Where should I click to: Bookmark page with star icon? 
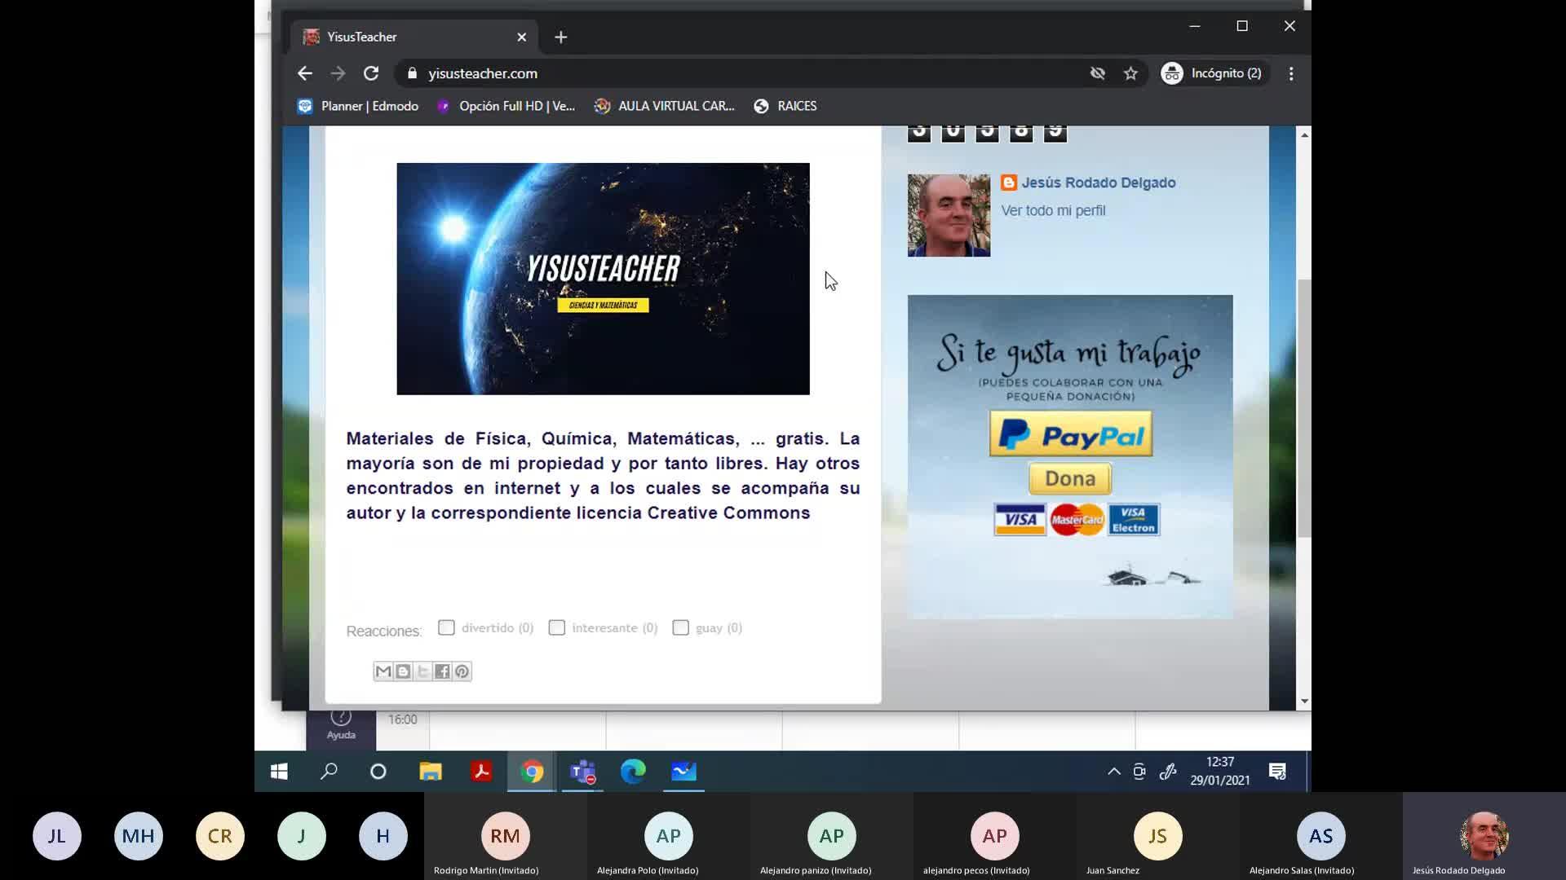tap(1130, 73)
